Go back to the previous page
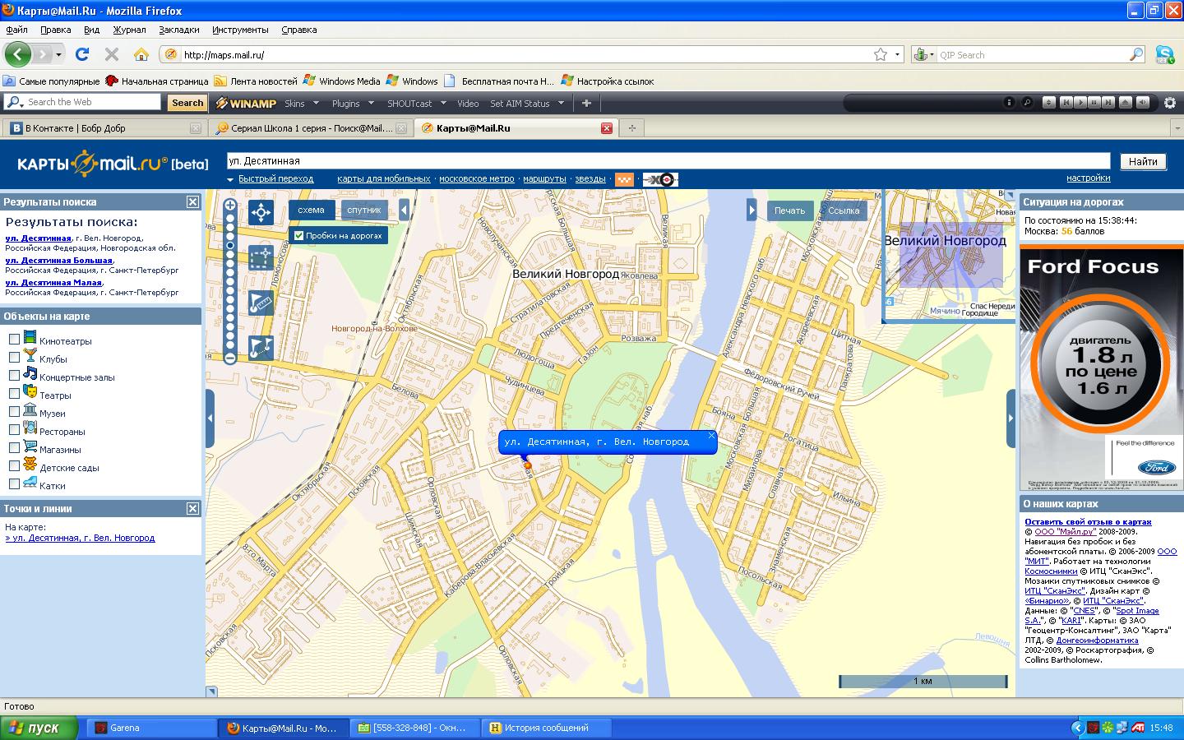The width and height of the screenshot is (1184, 740). [18, 54]
